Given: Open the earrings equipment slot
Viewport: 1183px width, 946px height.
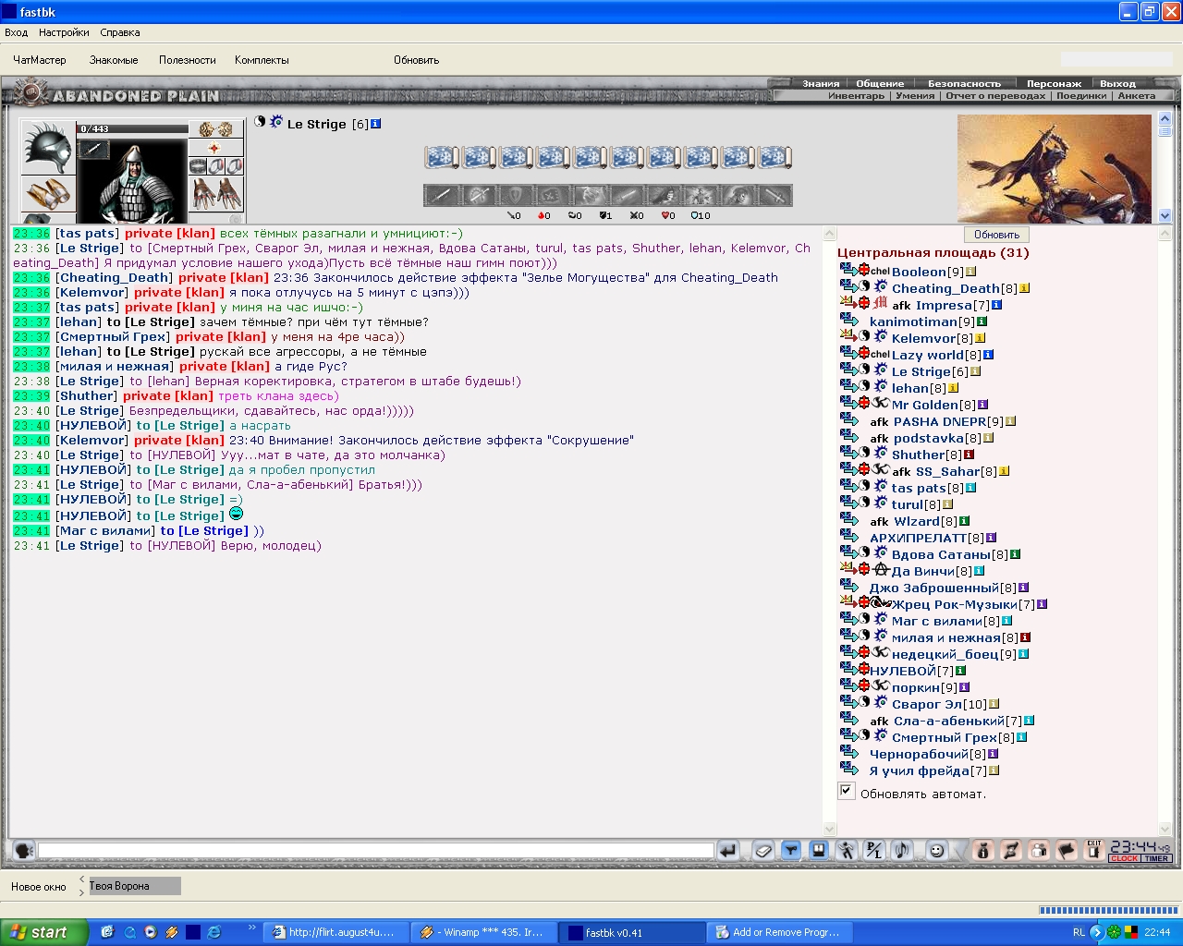Looking at the screenshot, I should point(215,129).
